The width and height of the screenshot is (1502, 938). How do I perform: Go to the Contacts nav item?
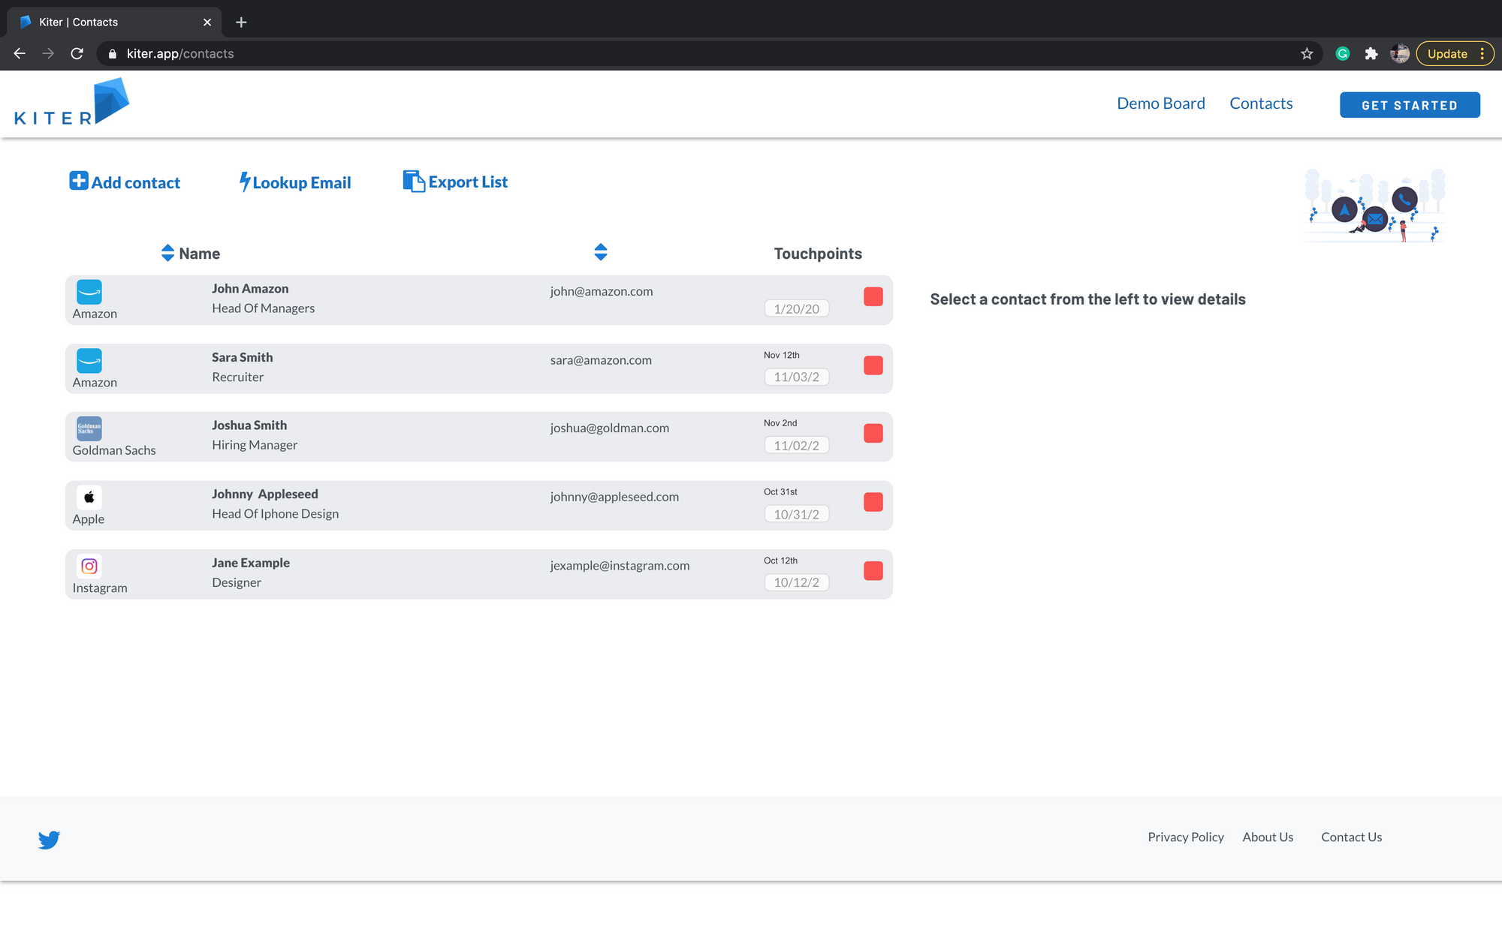click(x=1261, y=104)
